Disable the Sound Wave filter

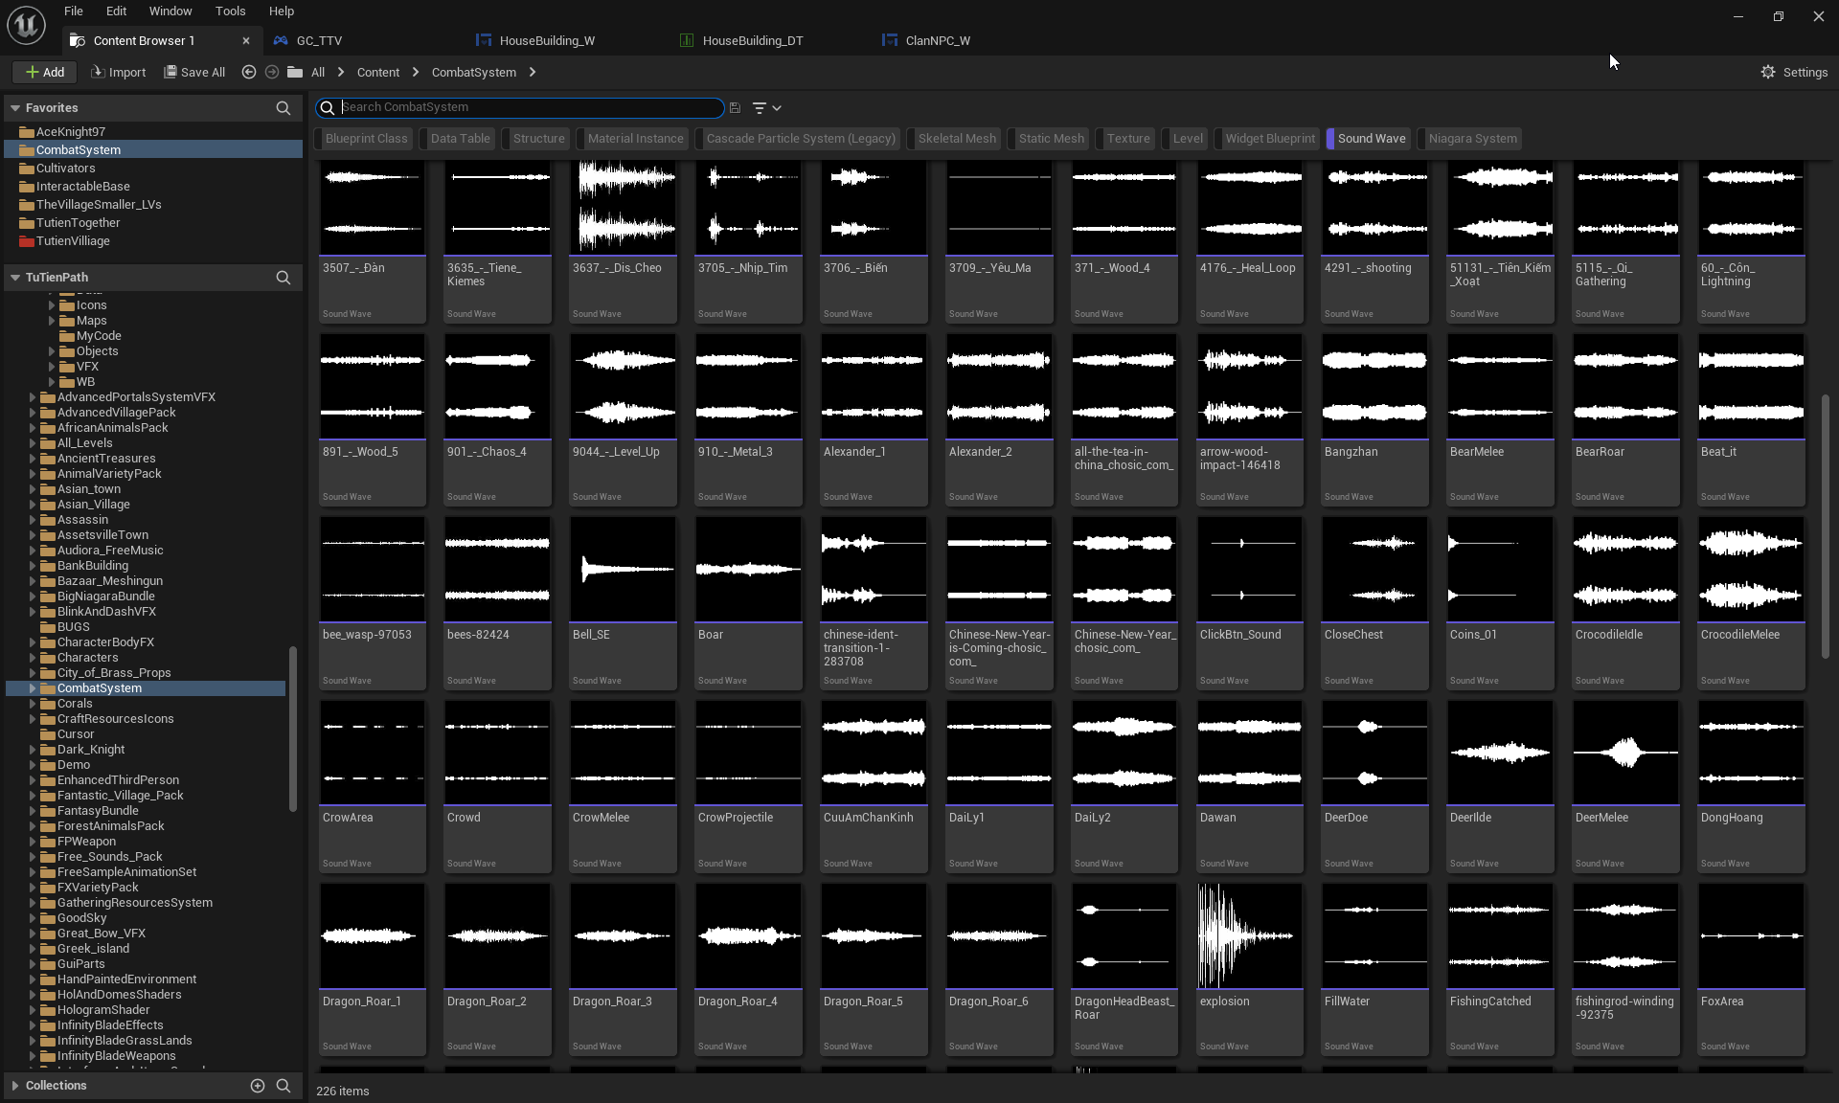[x=1371, y=139]
